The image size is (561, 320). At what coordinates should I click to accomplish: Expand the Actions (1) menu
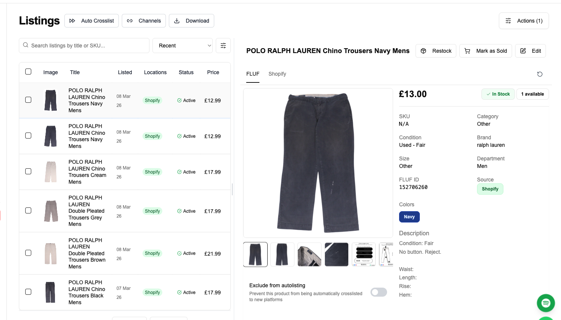(x=524, y=21)
